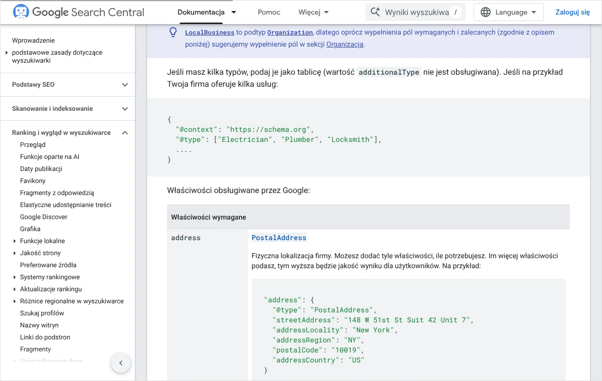Click the streetAddress code line
The image size is (602, 381).
(x=373, y=320)
